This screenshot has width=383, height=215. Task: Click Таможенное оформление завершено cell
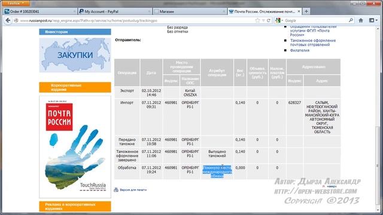127,155
